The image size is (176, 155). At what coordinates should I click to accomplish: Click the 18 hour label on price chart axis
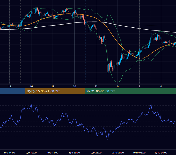click(x=53, y=87)
